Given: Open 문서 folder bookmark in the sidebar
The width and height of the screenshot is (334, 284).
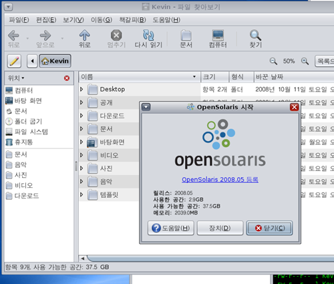Looking at the screenshot, I should pyautogui.click(x=17, y=154).
